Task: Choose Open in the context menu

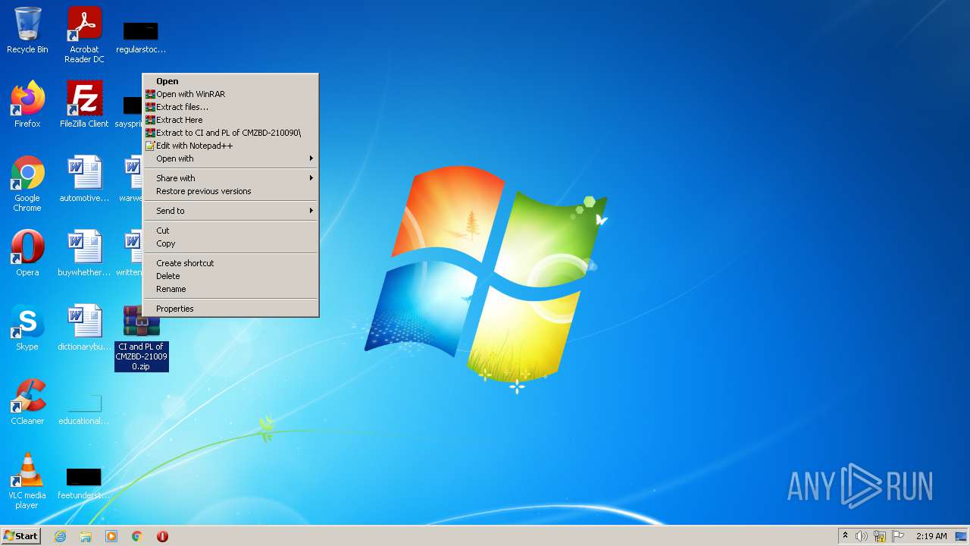Action: click(x=231, y=81)
